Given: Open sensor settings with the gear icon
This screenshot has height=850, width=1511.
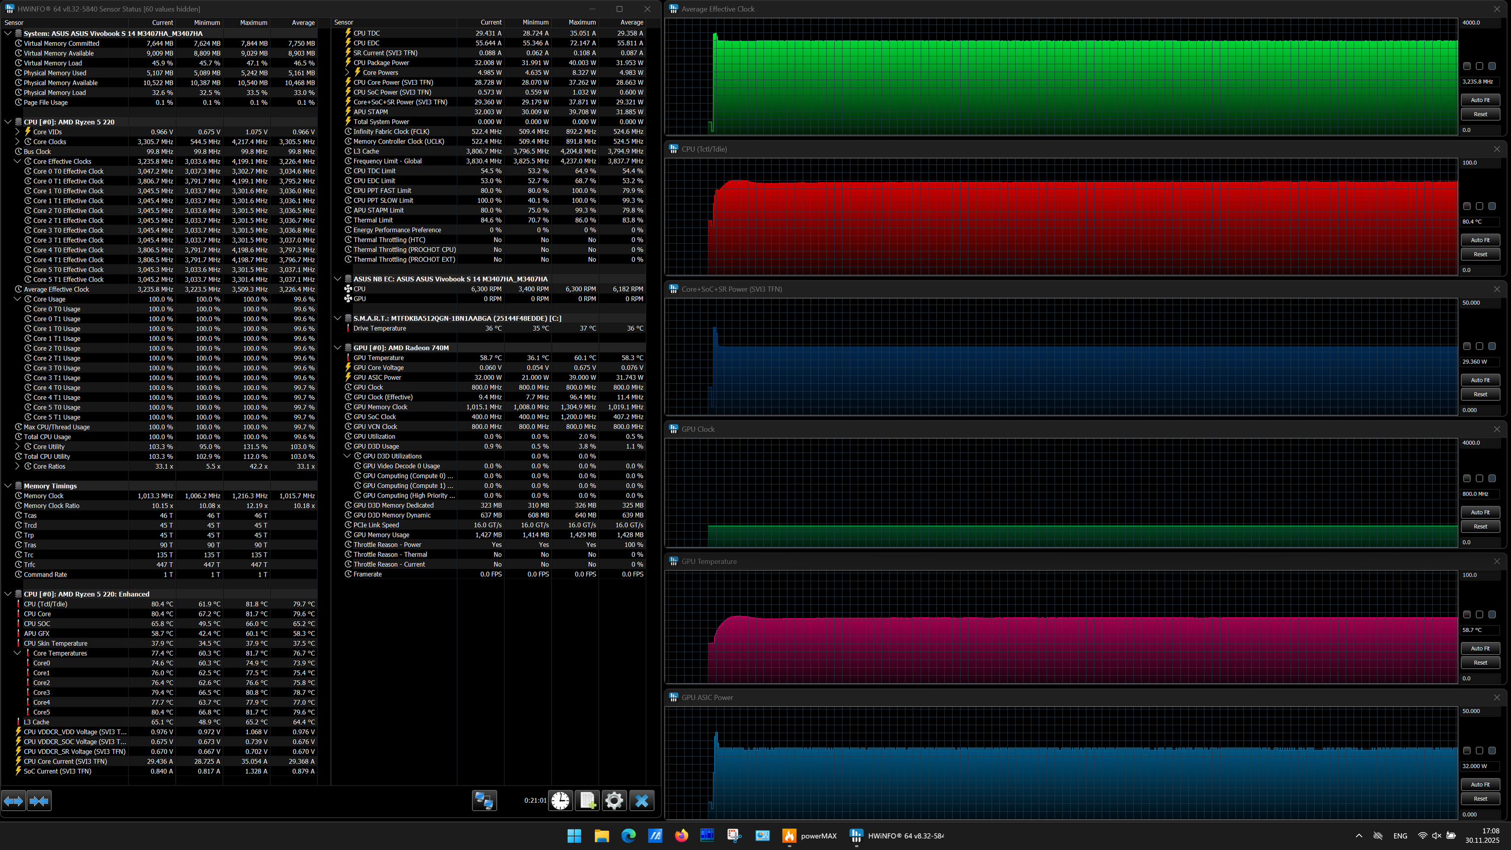Looking at the screenshot, I should click(614, 800).
